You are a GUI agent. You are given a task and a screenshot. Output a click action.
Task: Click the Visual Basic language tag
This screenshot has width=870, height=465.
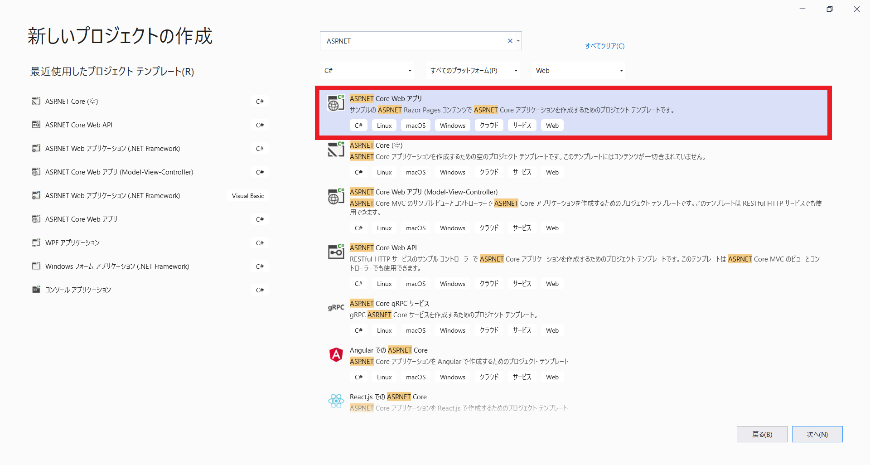[248, 196]
